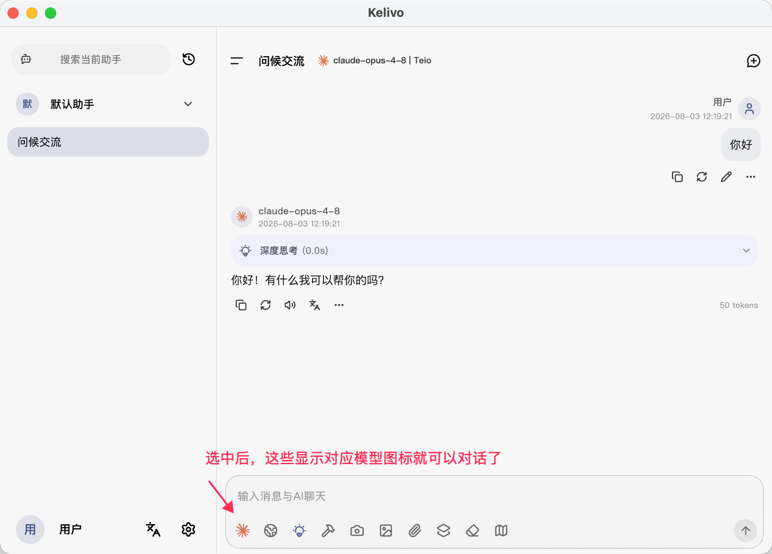Click the 搜索当前助手 search field

(x=91, y=59)
